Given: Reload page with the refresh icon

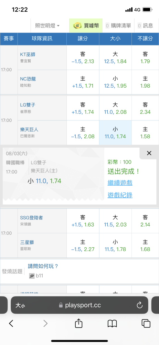Looking at the screenshot, I should [140, 305].
